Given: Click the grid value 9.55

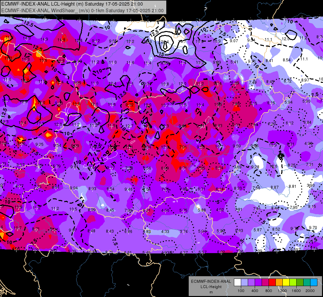Looking at the screenshot, I should point(113,41).
